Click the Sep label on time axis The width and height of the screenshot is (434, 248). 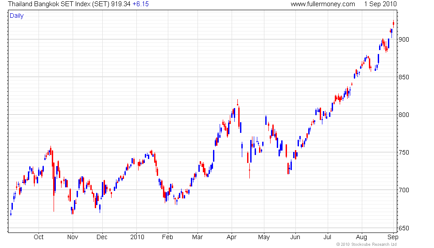(393, 237)
